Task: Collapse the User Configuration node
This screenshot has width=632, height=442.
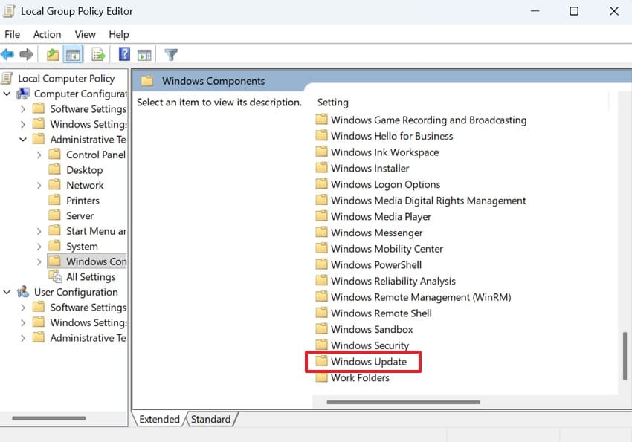Action: coord(7,292)
